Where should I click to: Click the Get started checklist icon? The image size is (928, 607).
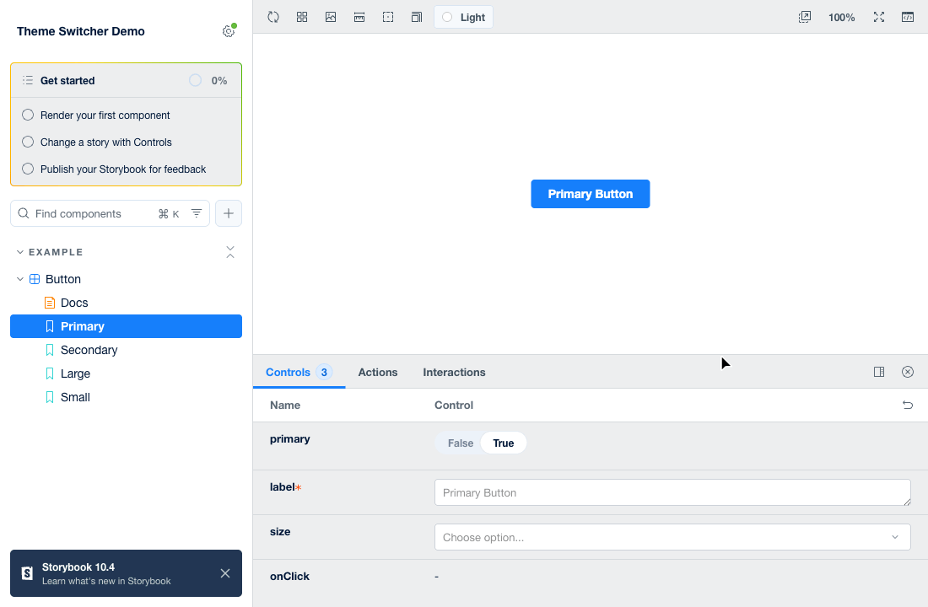tap(28, 80)
